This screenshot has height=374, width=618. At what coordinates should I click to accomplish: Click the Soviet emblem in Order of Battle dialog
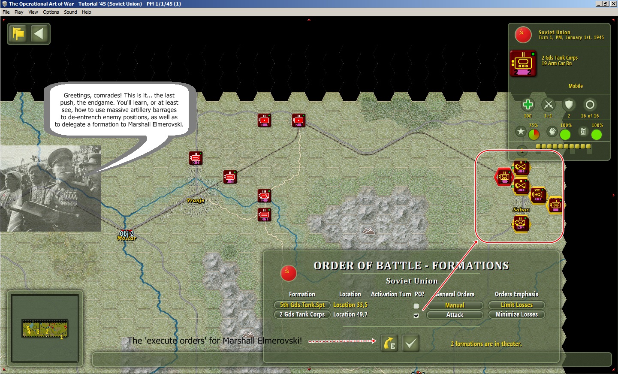(288, 273)
